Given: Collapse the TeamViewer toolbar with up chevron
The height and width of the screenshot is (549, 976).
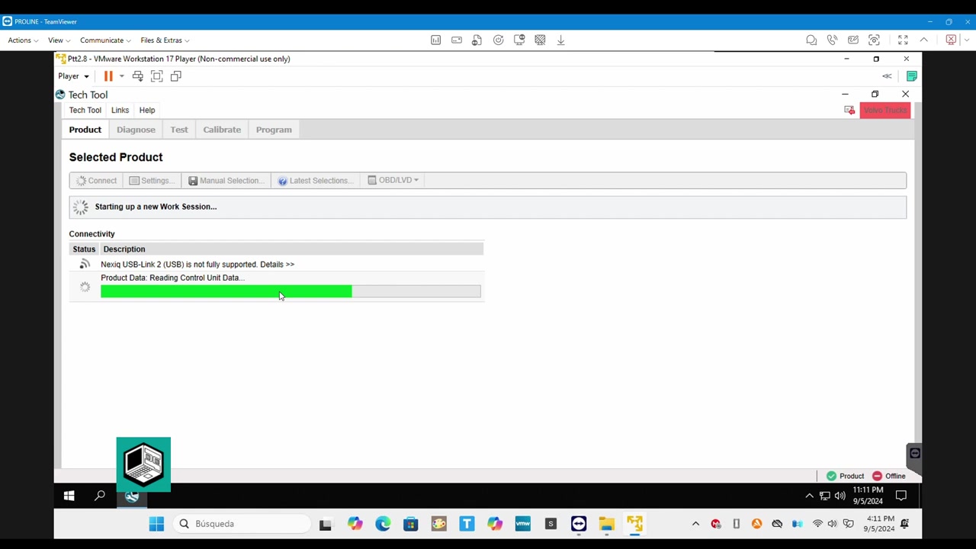Looking at the screenshot, I should (x=923, y=40).
